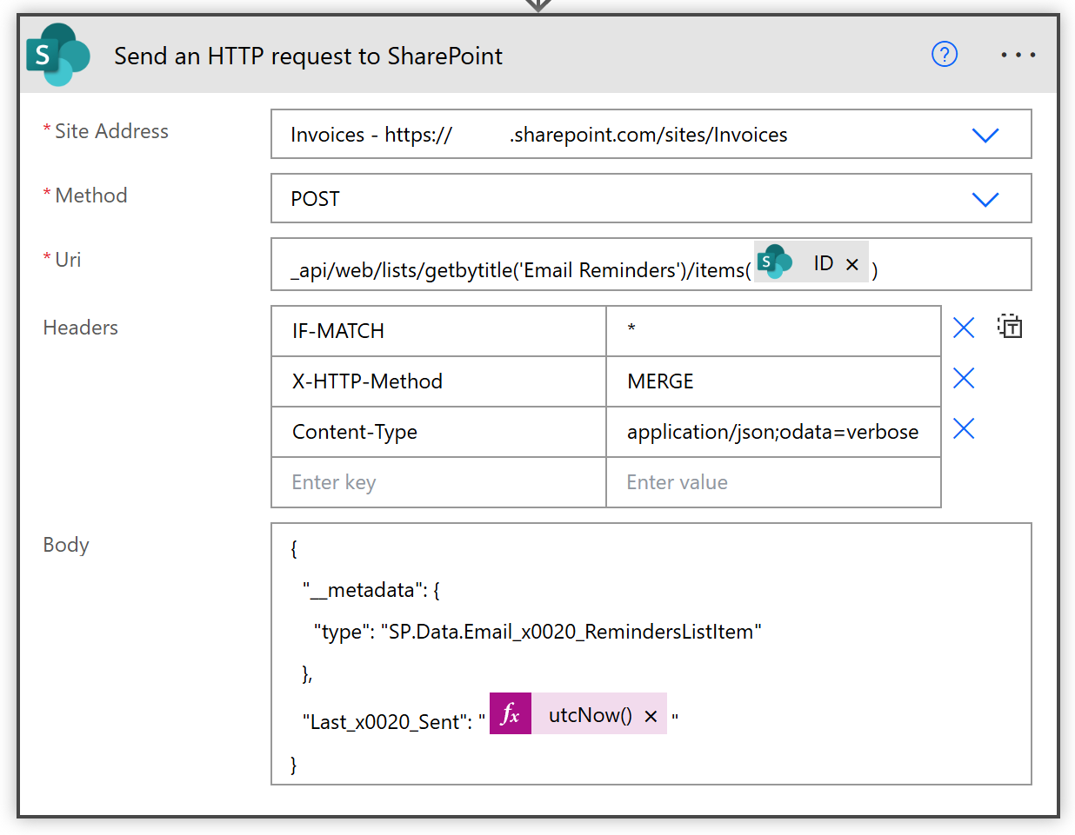
Task: Click the action title Send an HTTP request
Action: point(308,56)
